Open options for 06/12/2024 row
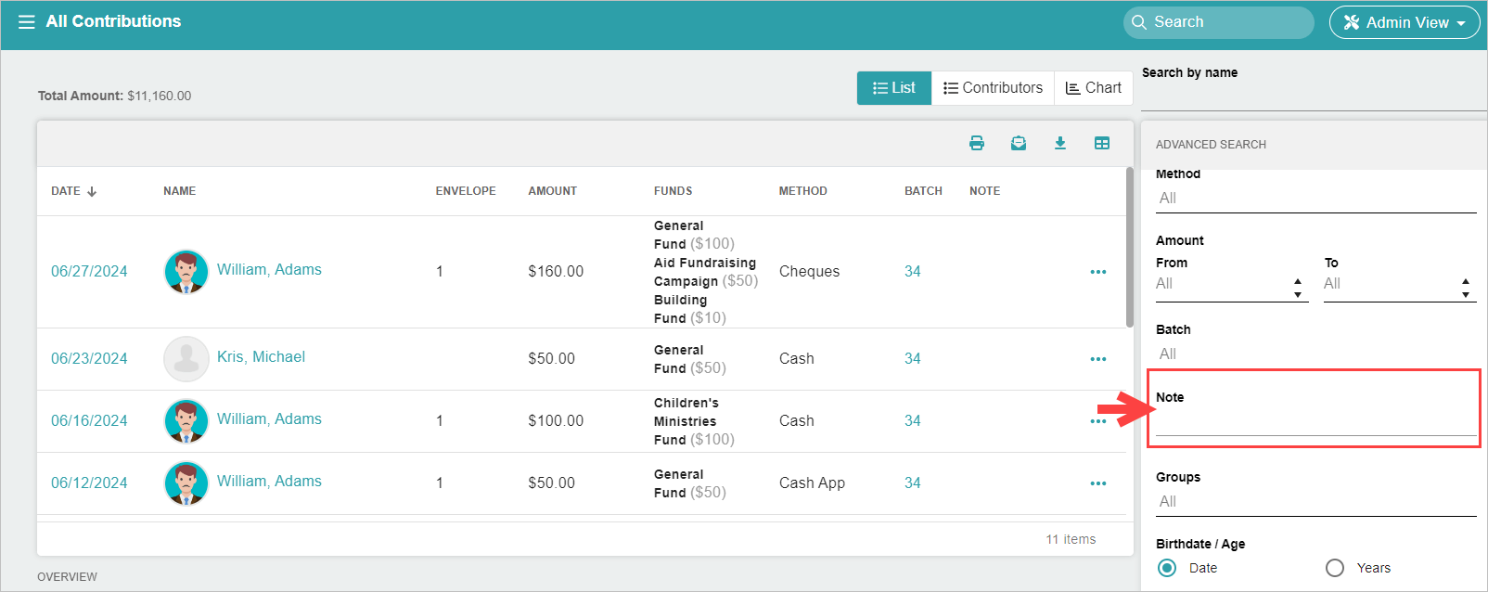This screenshot has width=1488, height=592. coord(1098,483)
